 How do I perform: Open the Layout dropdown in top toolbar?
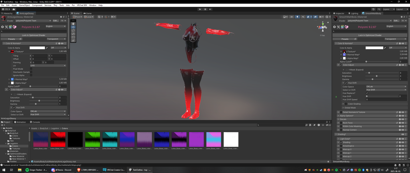(x=402, y=9)
